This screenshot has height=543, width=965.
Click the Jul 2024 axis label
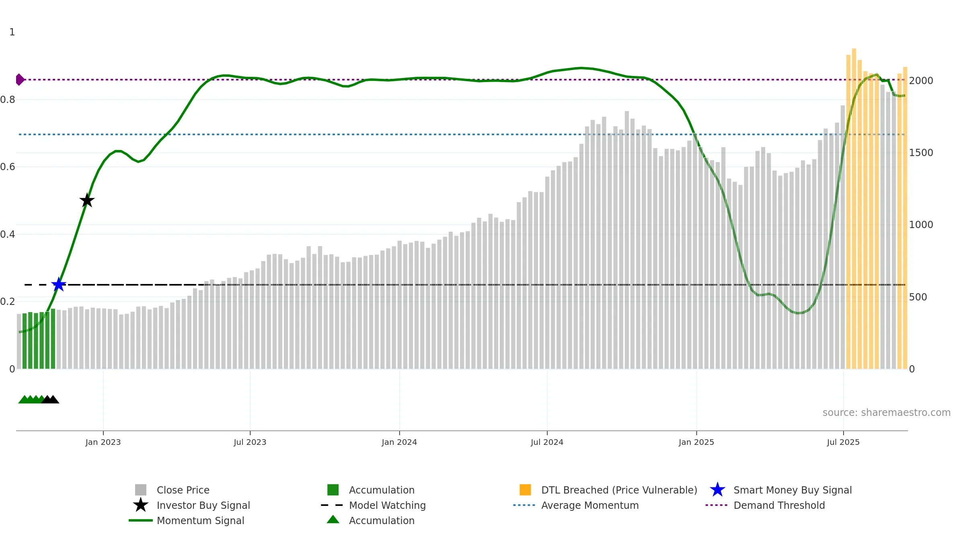(x=547, y=442)
